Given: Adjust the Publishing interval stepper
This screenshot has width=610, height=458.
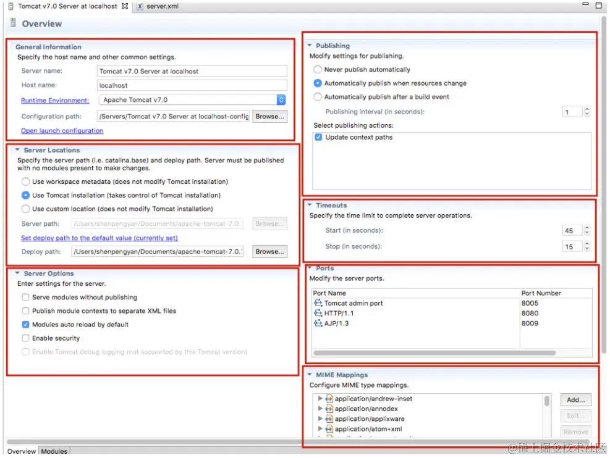Looking at the screenshot, I should (x=587, y=112).
